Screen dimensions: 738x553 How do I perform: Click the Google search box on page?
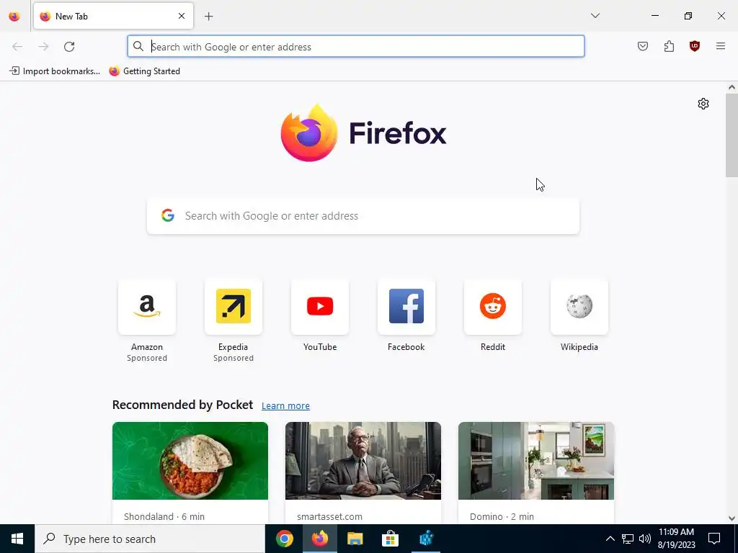(363, 216)
